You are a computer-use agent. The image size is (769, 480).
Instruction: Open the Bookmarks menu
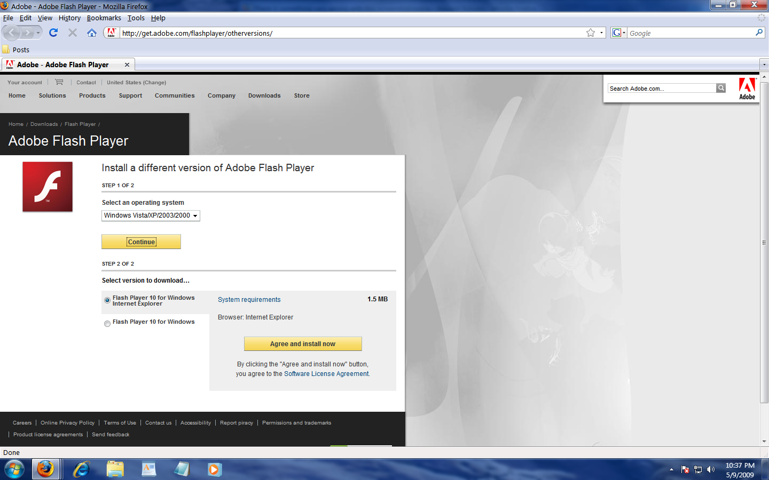click(104, 18)
